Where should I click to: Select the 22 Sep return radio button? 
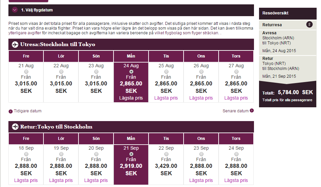click(166, 154)
